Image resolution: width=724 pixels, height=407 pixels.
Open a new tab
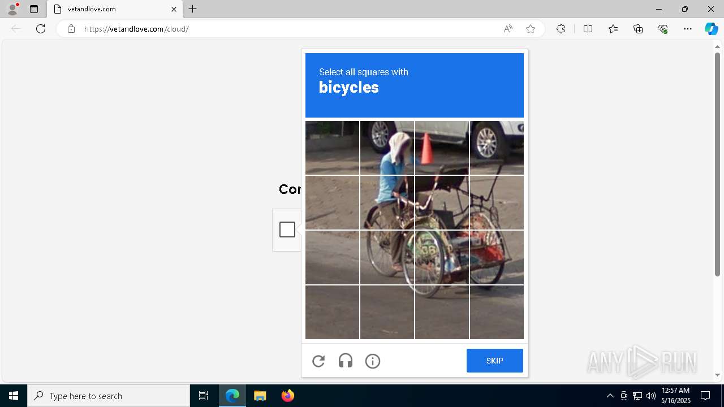tap(193, 9)
